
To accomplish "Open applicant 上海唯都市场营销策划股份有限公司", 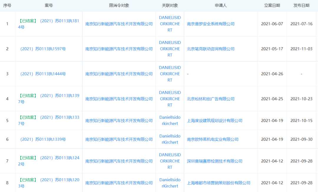I will click(218, 183).
